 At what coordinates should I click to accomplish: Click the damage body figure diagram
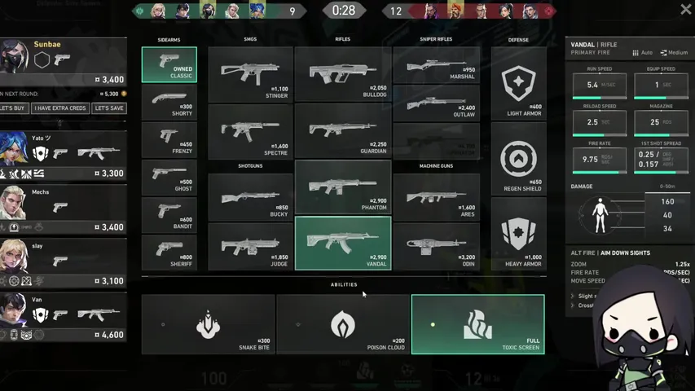(x=600, y=216)
